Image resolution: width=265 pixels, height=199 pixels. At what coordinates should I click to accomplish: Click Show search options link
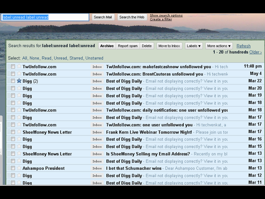166,15
